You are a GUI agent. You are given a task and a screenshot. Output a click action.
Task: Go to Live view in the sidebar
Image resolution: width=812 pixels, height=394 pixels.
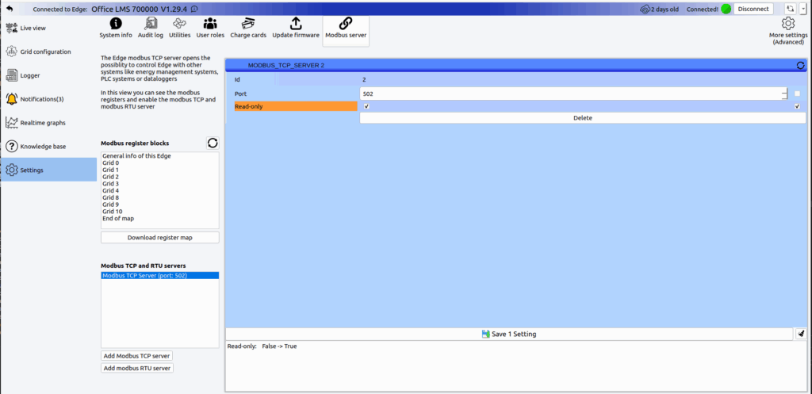(x=48, y=28)
